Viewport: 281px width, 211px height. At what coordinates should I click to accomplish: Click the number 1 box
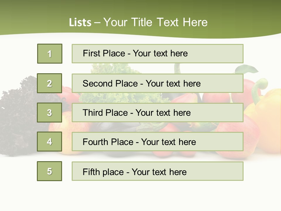click(50, 54)
